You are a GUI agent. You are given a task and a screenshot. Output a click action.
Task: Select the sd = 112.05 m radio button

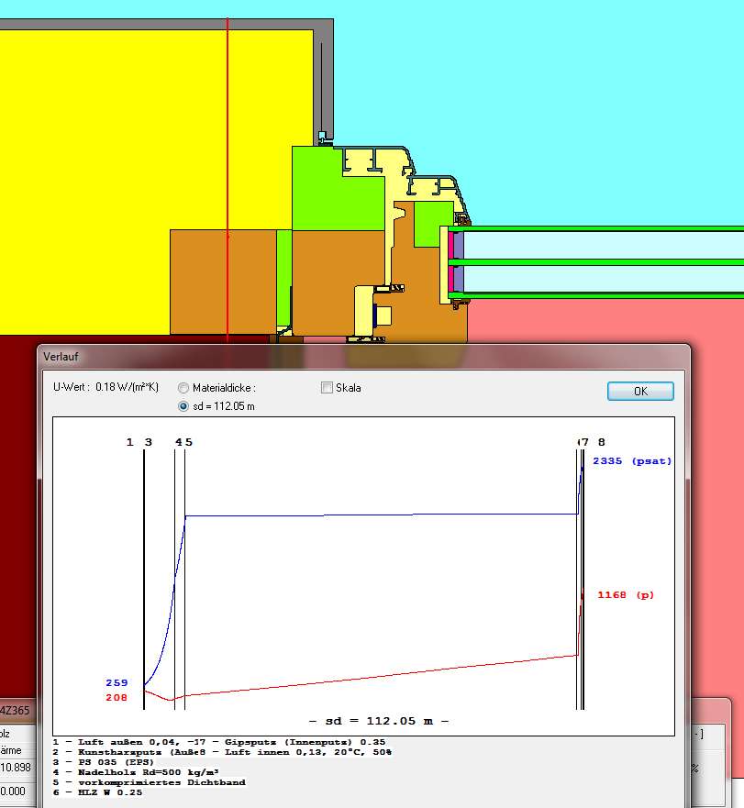(183, 406)
